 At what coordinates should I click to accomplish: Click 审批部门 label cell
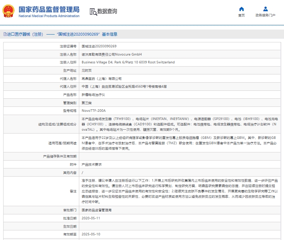(x=41, y=210)
